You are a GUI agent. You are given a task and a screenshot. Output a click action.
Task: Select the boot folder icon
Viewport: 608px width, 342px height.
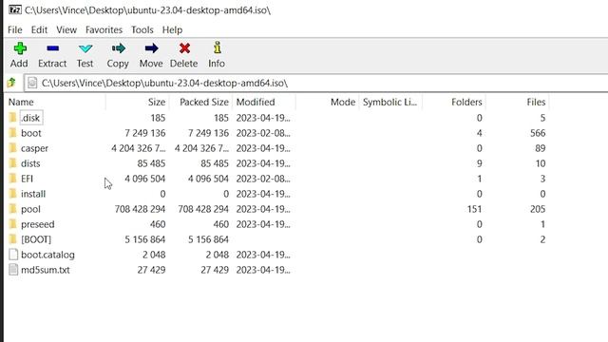pyautogui.click(x=13, y=133)
